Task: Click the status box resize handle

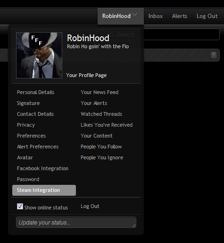Action: (134, 226)
